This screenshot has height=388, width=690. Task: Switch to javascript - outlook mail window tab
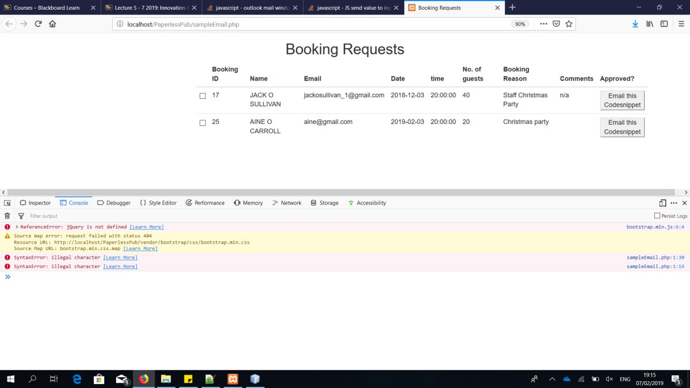(x=252, y=8)
